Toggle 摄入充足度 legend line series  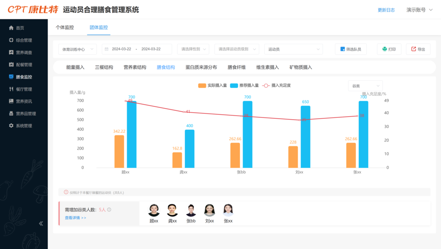pyautogui.click(x=276, y=85)
